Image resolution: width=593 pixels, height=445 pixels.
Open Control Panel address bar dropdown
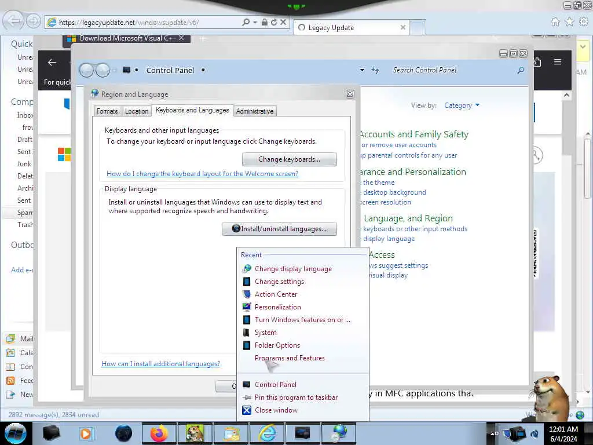[362, 70]
